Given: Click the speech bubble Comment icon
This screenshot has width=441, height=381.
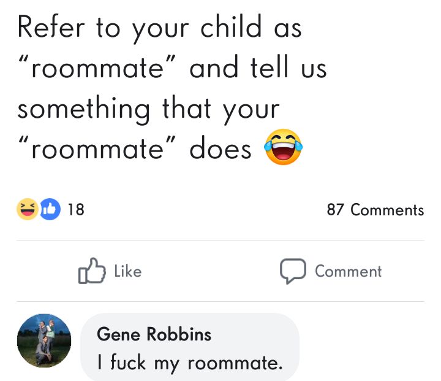Looking at the screenshot, I should click(292, 271).
